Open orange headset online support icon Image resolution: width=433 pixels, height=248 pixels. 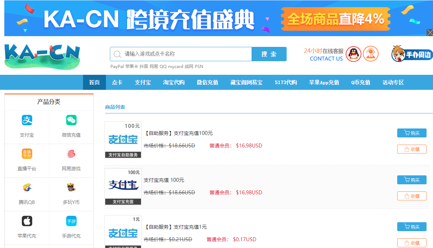[371, 54]
